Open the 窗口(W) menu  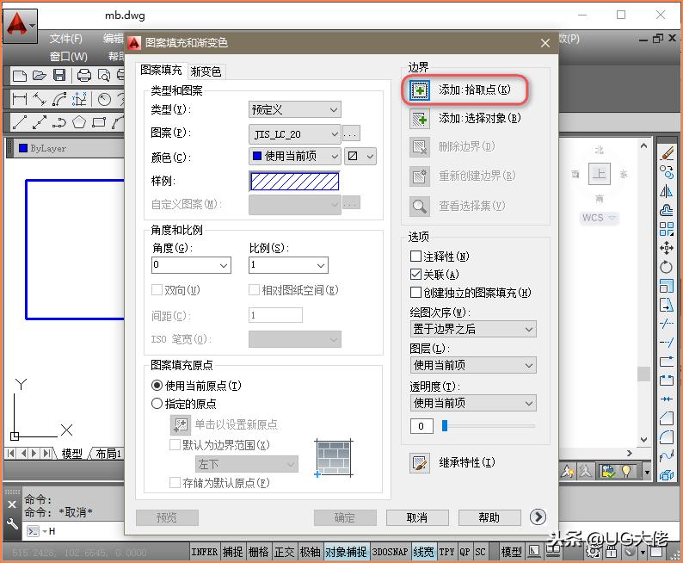69,57
